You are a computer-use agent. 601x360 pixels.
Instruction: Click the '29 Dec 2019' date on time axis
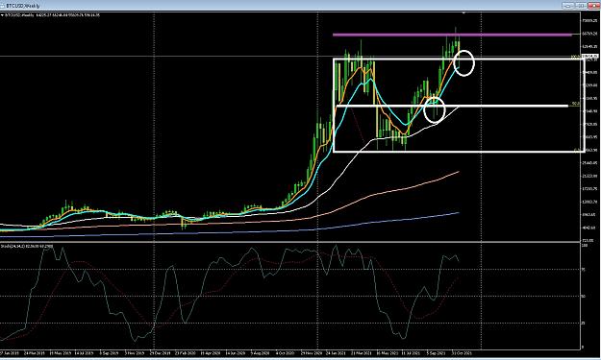[x=161, y=353]
